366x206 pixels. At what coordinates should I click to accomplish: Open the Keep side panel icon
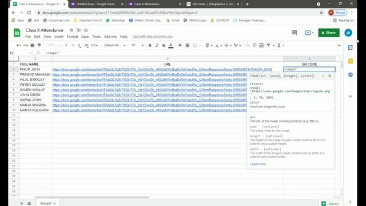[x=351, y=61]
